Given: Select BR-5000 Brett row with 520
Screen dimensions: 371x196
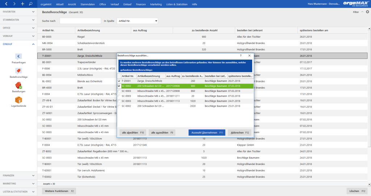Looking at the screenshot, I should [202, 49].
